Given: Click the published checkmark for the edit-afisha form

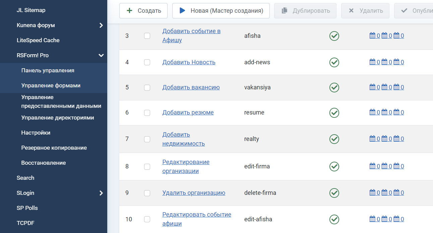Looking at the screenshot, I should pos(334,219).
